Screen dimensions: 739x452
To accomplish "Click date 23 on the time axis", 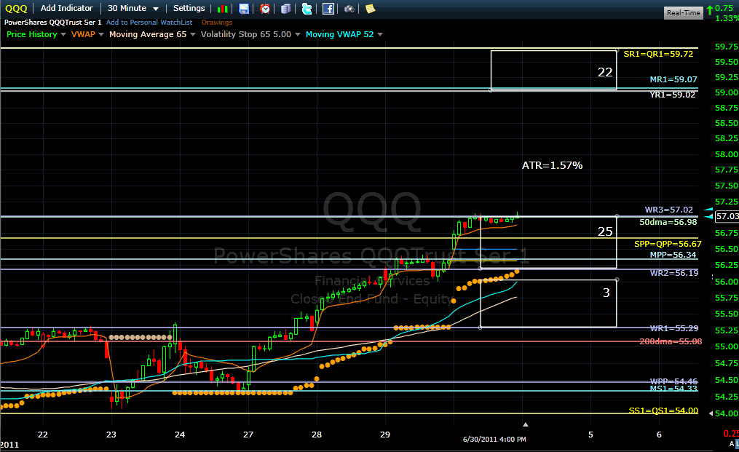I will [111, 435].
